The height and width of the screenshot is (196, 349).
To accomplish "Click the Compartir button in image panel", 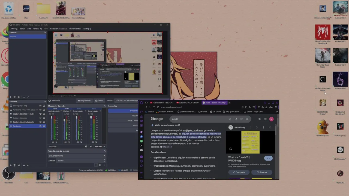I will pos(239,172).
